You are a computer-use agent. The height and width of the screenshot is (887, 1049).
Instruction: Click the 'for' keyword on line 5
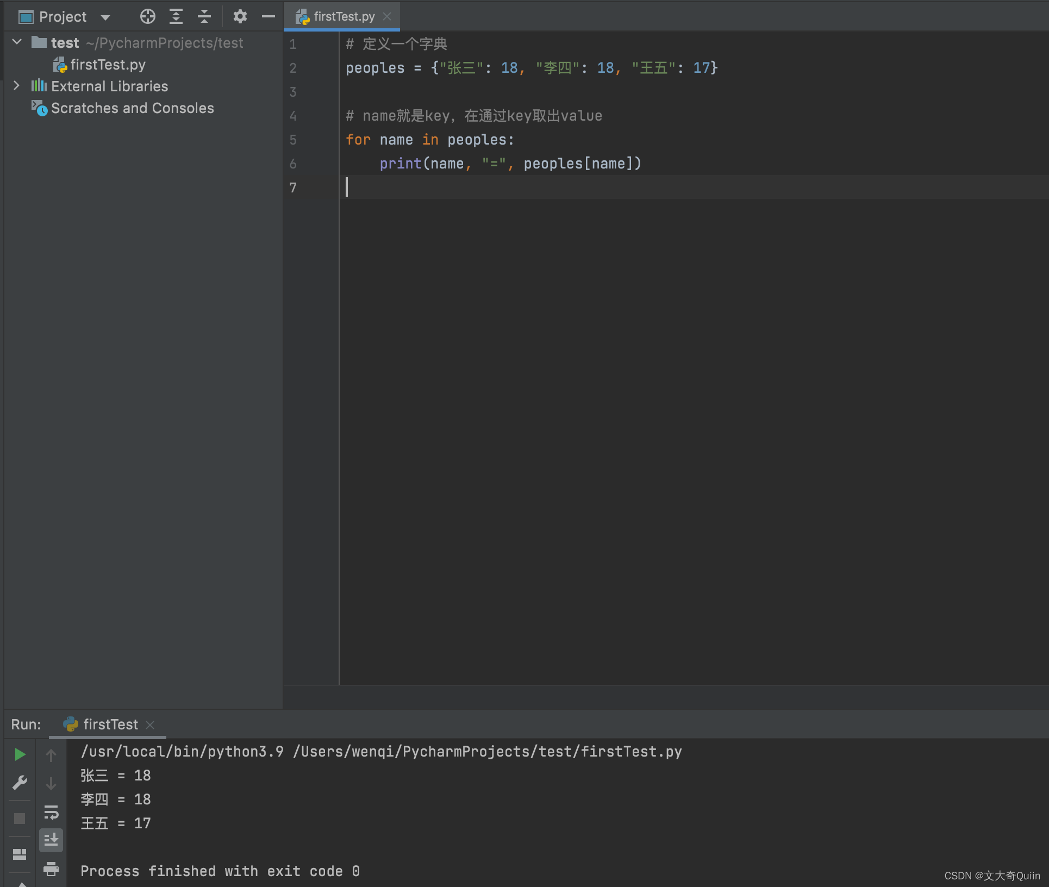tap(358, 140)
